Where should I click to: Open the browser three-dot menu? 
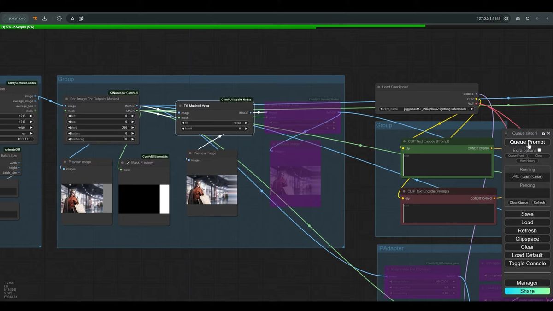coord(6,18)
